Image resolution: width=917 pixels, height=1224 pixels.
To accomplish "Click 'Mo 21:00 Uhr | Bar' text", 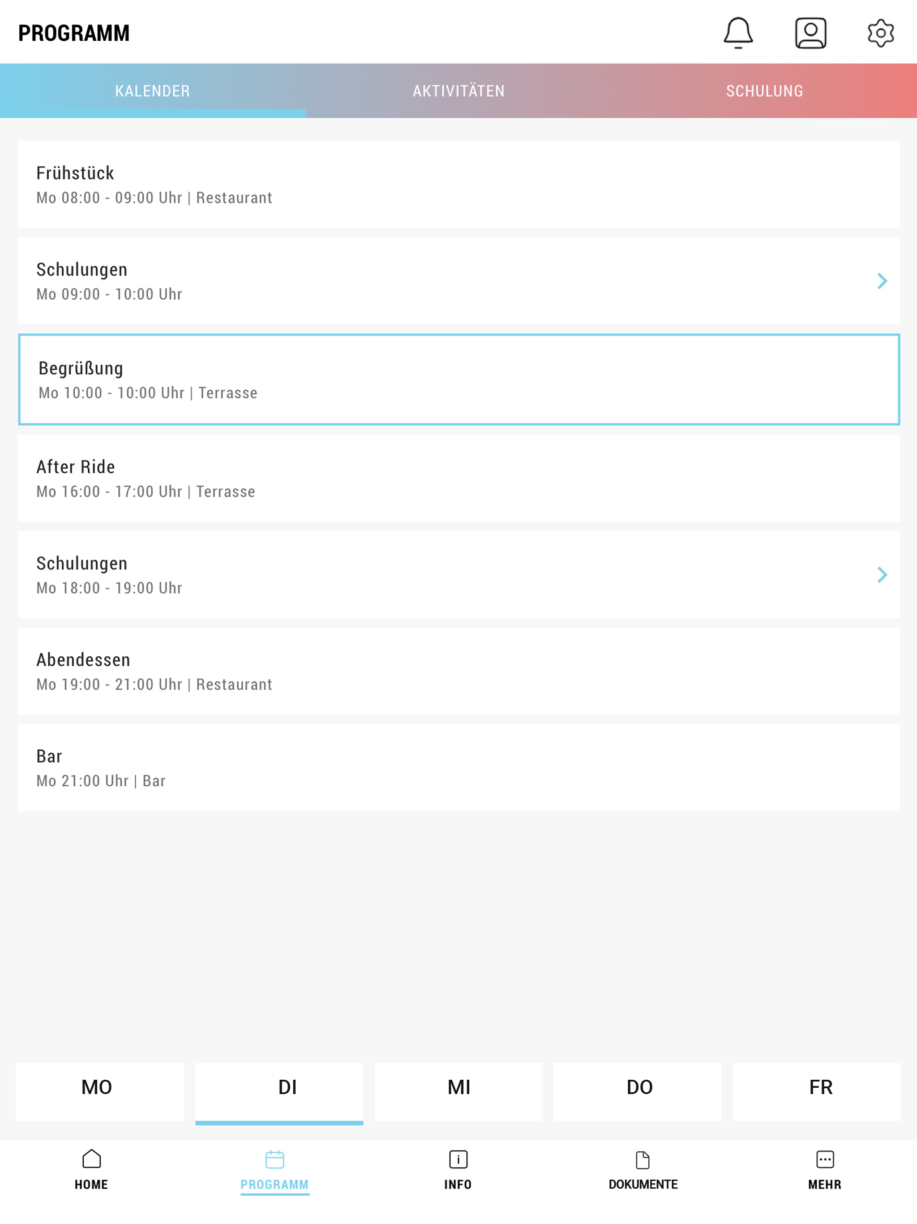I will 101,781.
